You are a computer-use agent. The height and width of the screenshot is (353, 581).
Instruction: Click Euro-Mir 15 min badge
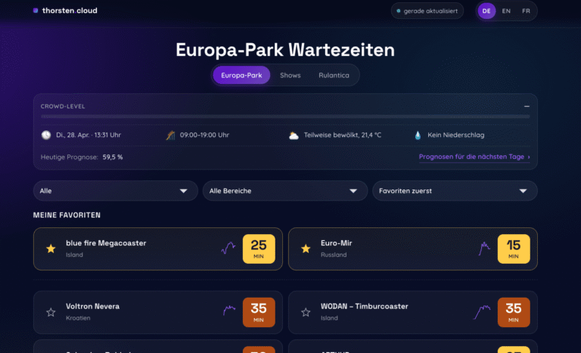pos(514,248)
